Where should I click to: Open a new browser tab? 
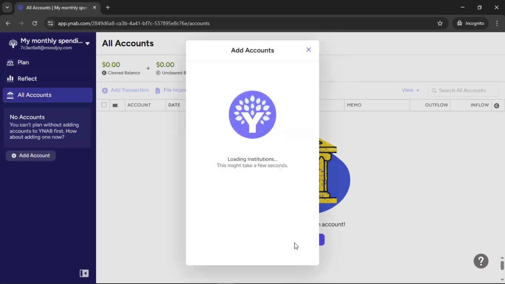[x=108, y=8]
